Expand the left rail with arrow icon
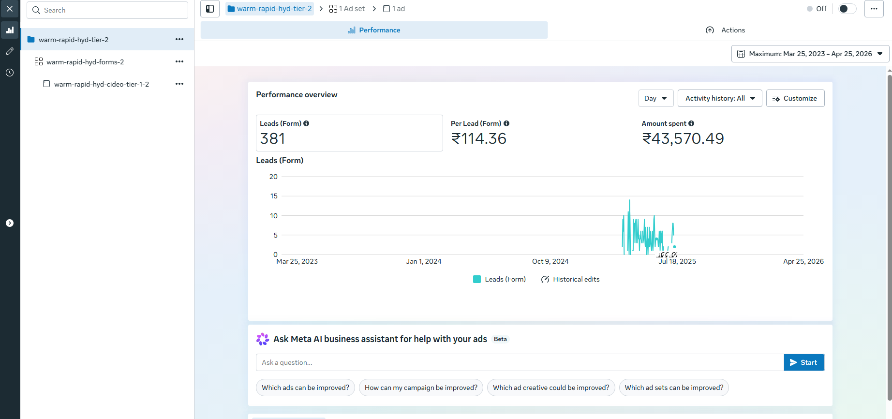892x419 pixels. (x=10, y=223)
